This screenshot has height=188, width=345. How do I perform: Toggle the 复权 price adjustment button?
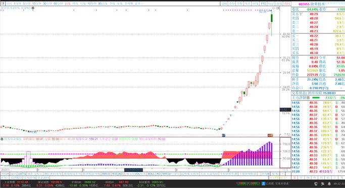(224, 4)
